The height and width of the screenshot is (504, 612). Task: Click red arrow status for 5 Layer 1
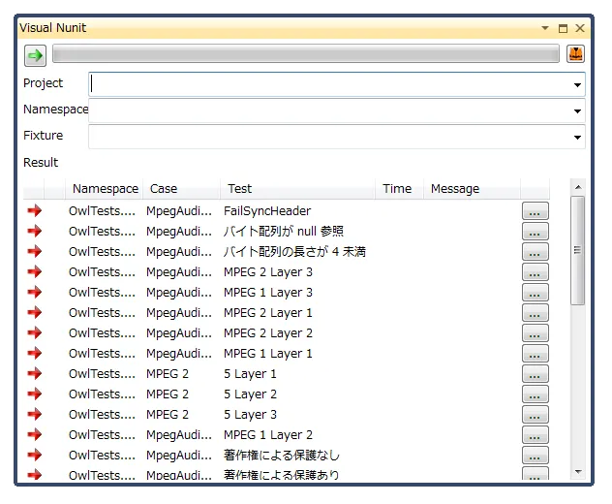click(x=35, y=373)
